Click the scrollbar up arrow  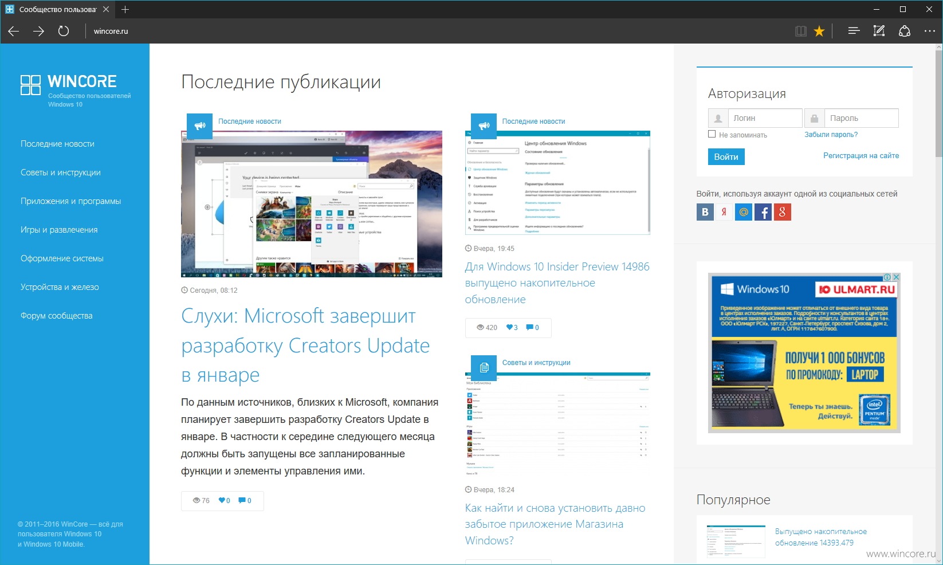938,48
